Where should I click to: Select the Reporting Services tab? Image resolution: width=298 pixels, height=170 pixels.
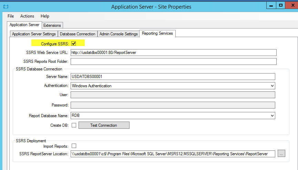point(157,33)
